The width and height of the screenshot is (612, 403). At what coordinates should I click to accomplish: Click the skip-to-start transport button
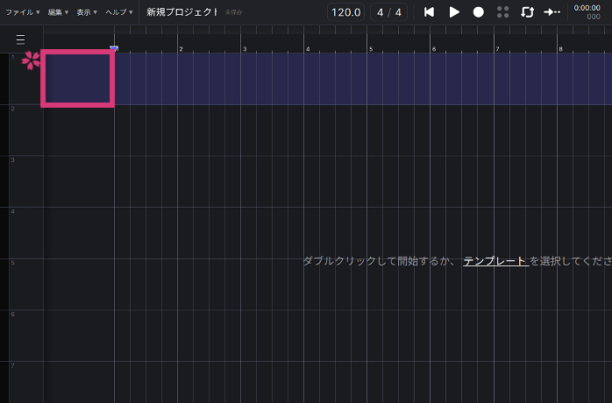pyautogui.click(x=429, y=12)
